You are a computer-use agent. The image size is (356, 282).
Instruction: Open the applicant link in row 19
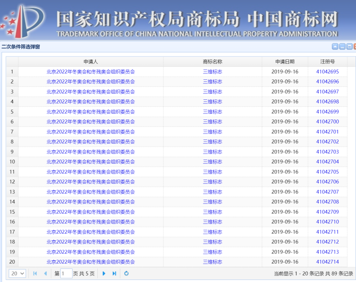pos(91,252)
